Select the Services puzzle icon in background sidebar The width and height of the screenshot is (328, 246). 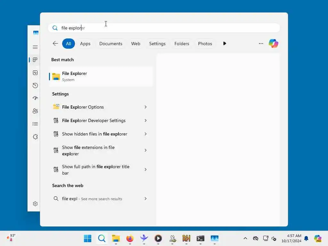[35, 137]
